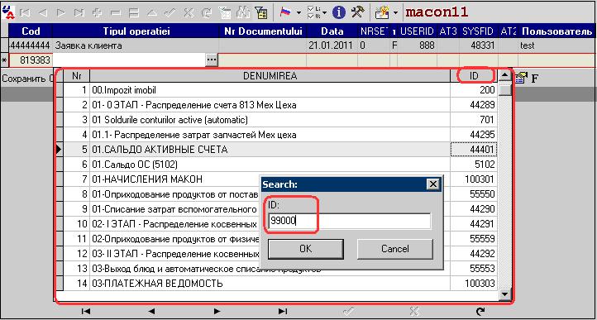This screenshot has width=597, height=320.
Task: Click the plus insert-record toolbar icon
Action: pos(98,12)
